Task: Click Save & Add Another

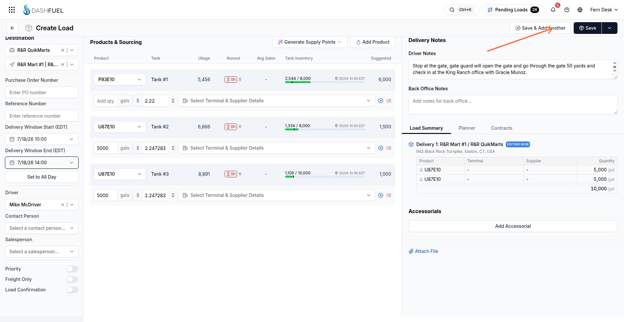Action: (540, 28)
